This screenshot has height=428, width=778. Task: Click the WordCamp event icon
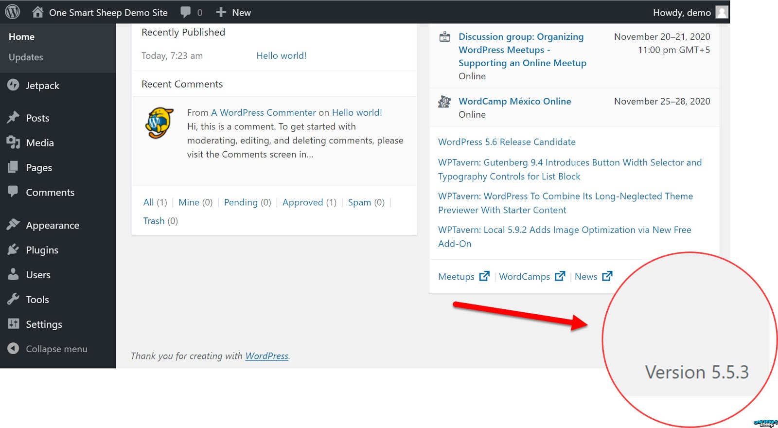(444, 102)
